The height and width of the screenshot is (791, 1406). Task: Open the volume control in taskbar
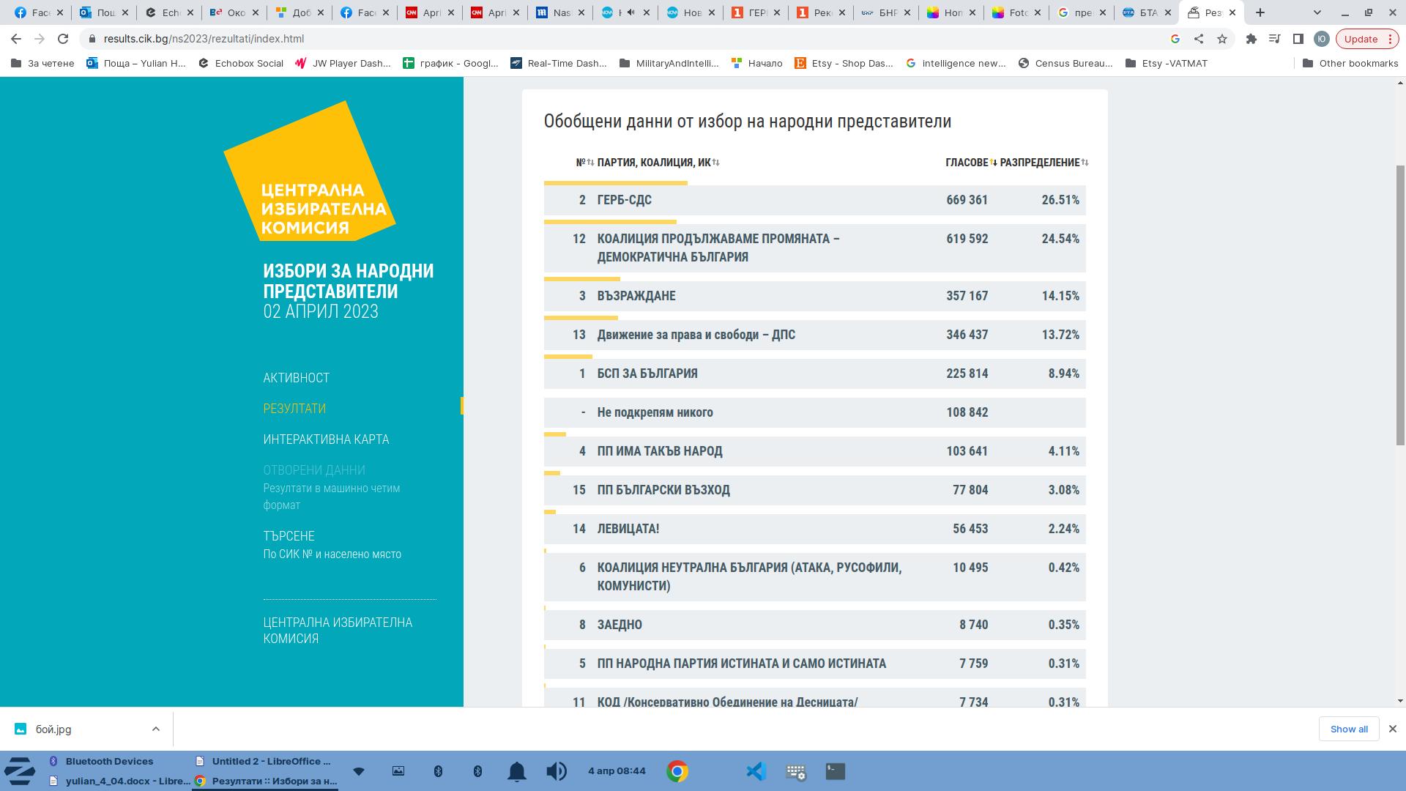pyautogui.click(x=557, y=771)
